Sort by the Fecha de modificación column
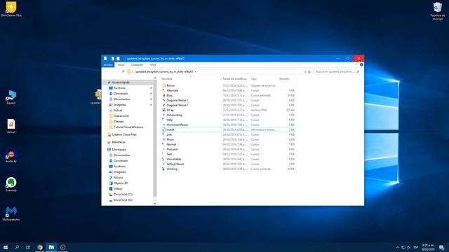This screenshot has width=449, height=252. [x=235, y=79]
